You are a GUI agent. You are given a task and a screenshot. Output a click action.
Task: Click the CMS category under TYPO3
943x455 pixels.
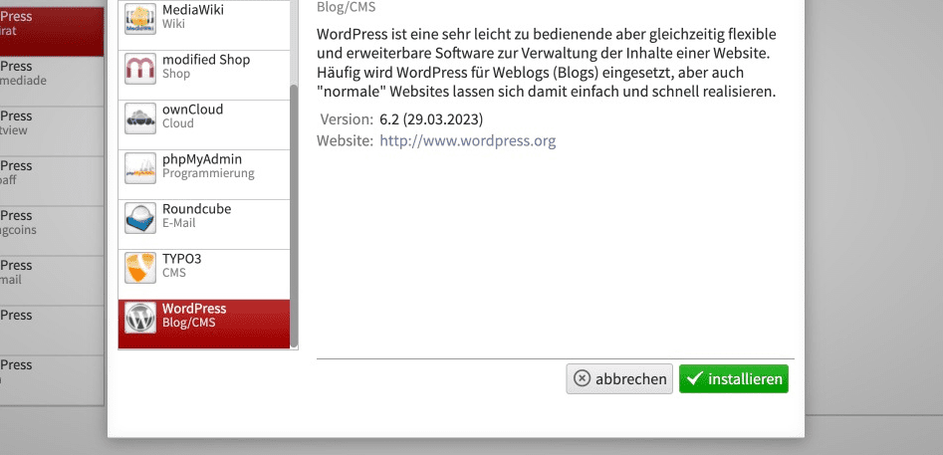pyautogui.click(x=174, y=273)
